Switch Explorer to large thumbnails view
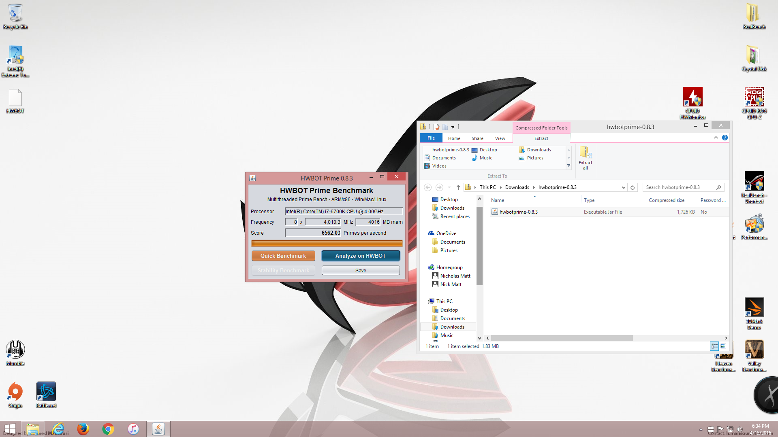The height and width of the screenshot is (437, 778). pyautogui.click(x=723, y=346)
